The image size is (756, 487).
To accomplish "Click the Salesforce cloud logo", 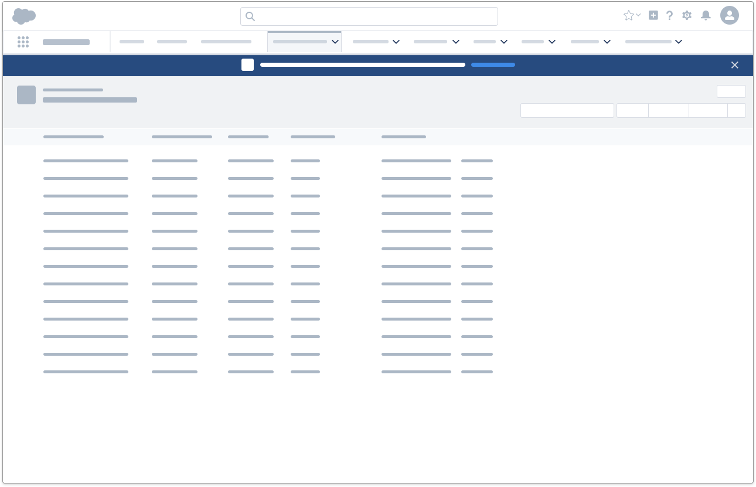I will coord(23,16).
